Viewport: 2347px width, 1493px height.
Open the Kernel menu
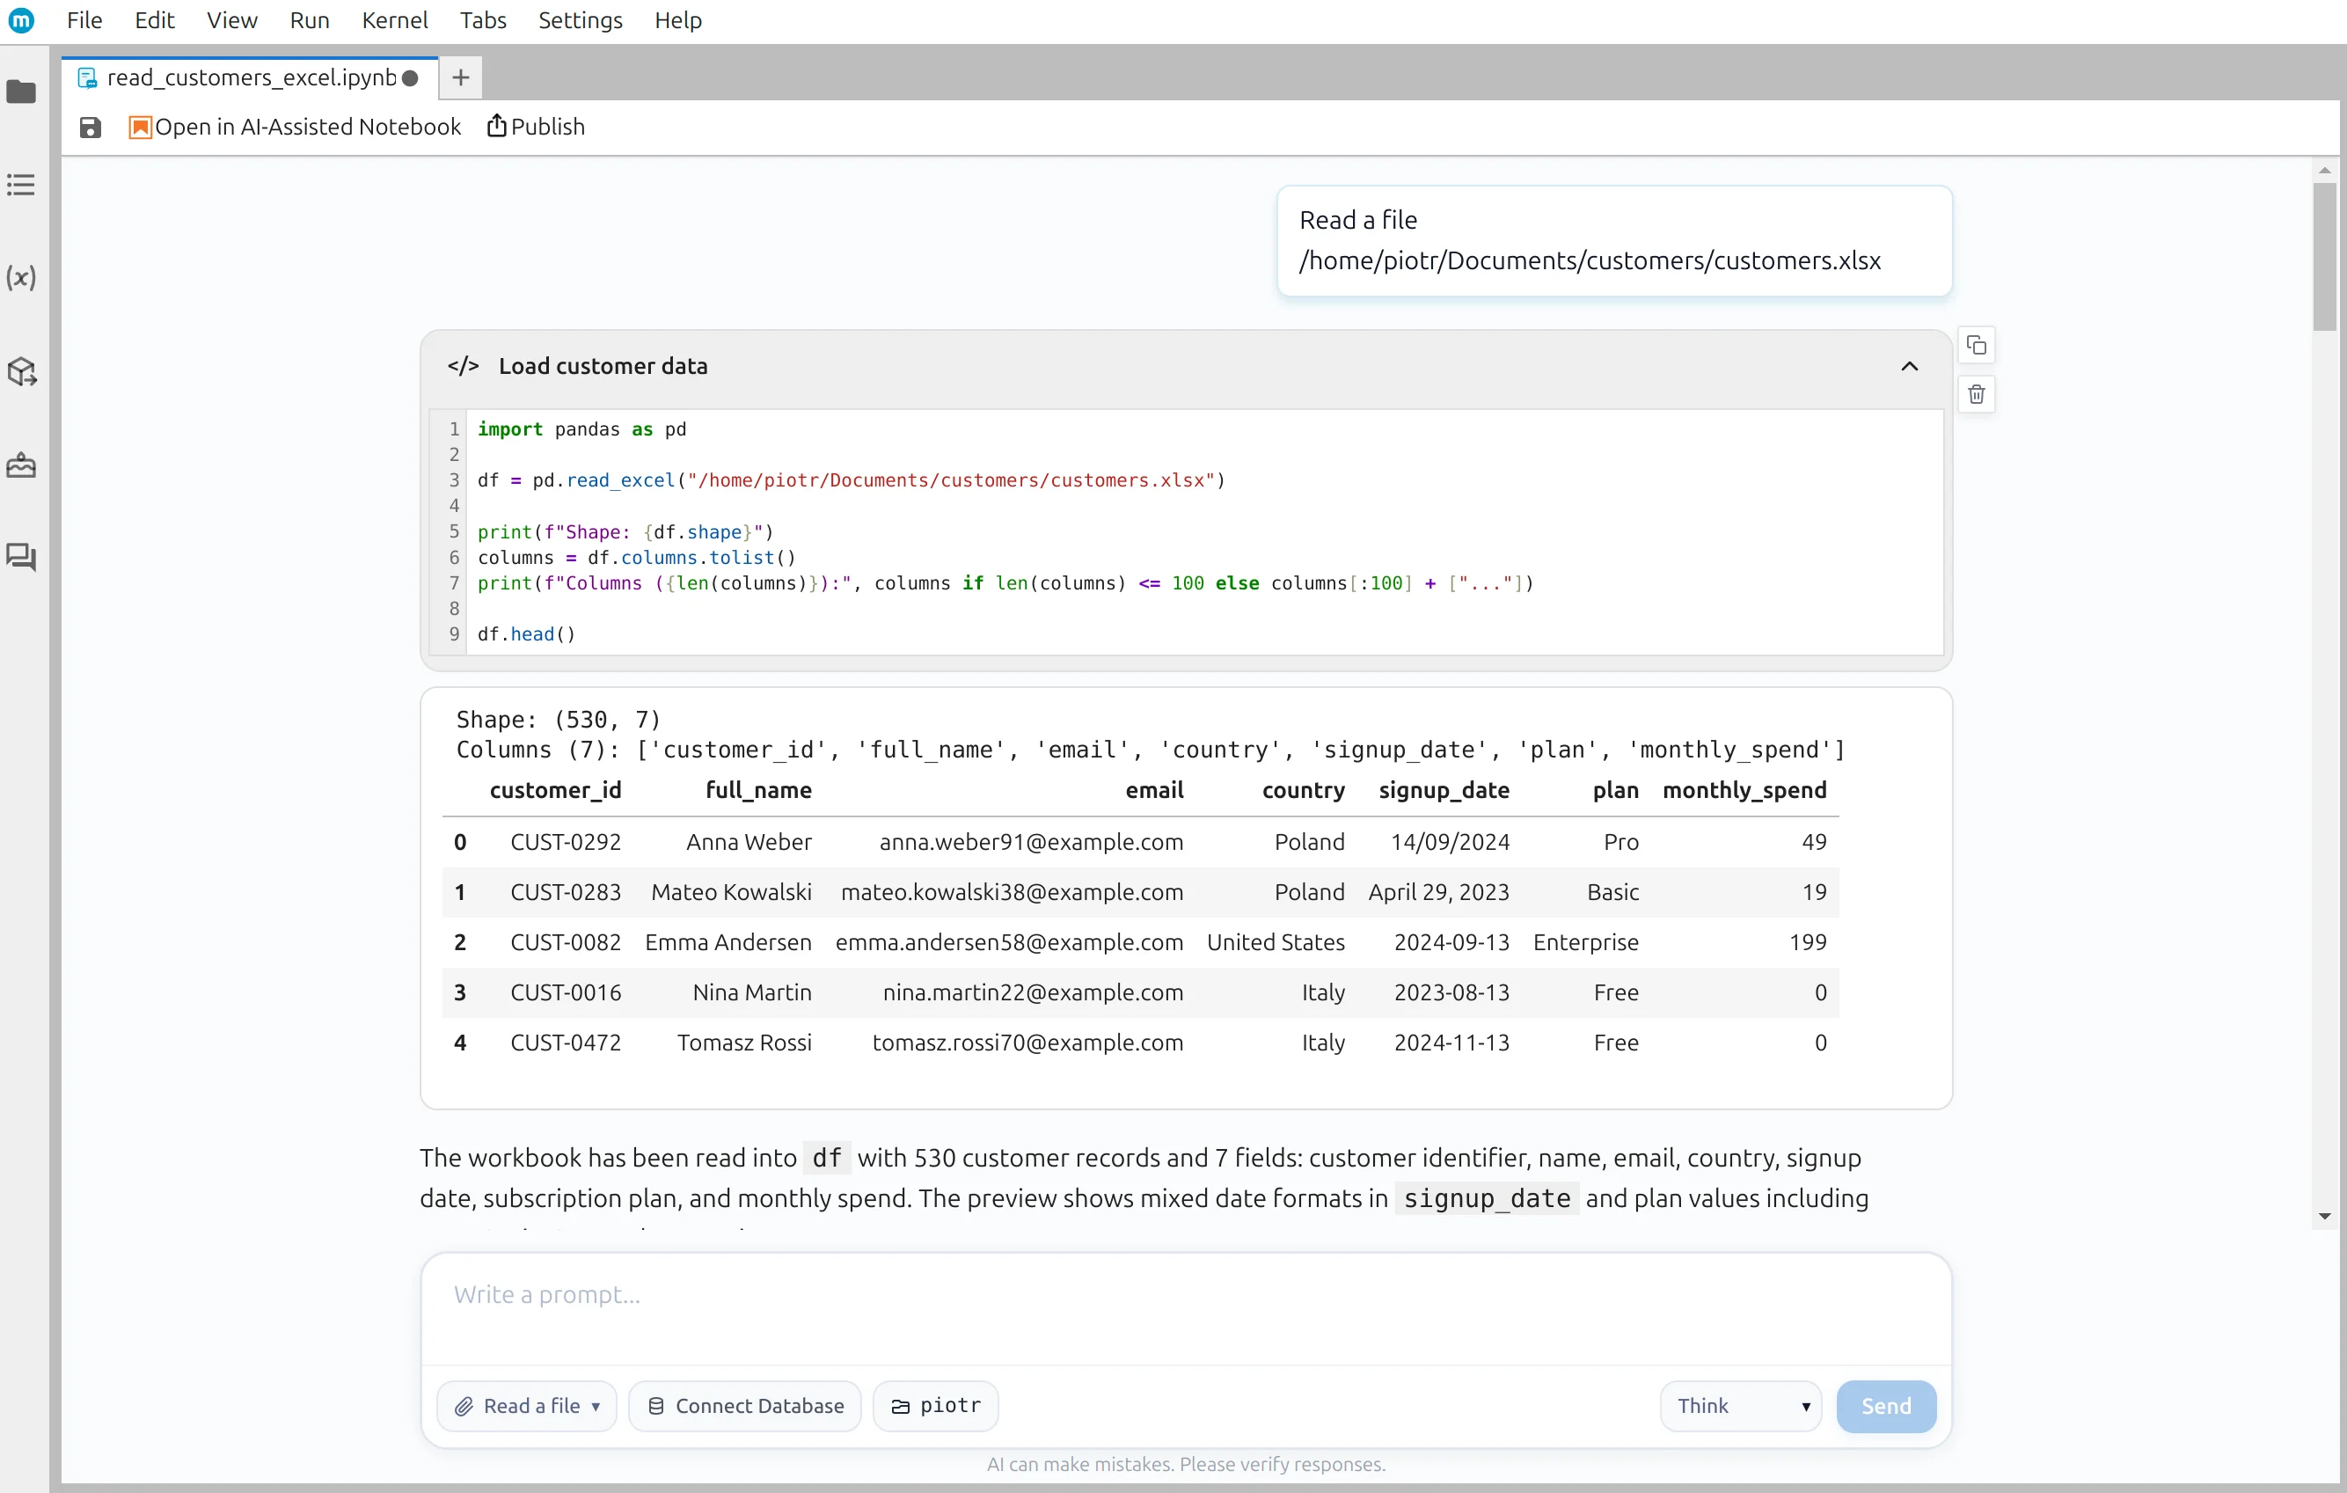(394, 20)
